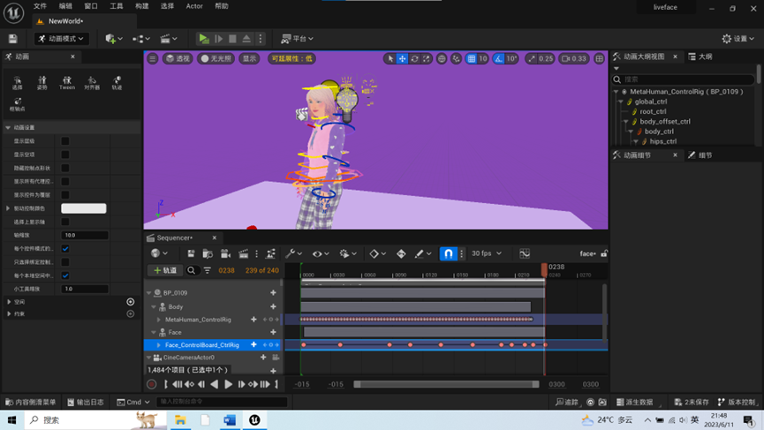Expand the Face_ControlBoard_CtrlRig track
The image size is (764, 430).
click(159, 345)
